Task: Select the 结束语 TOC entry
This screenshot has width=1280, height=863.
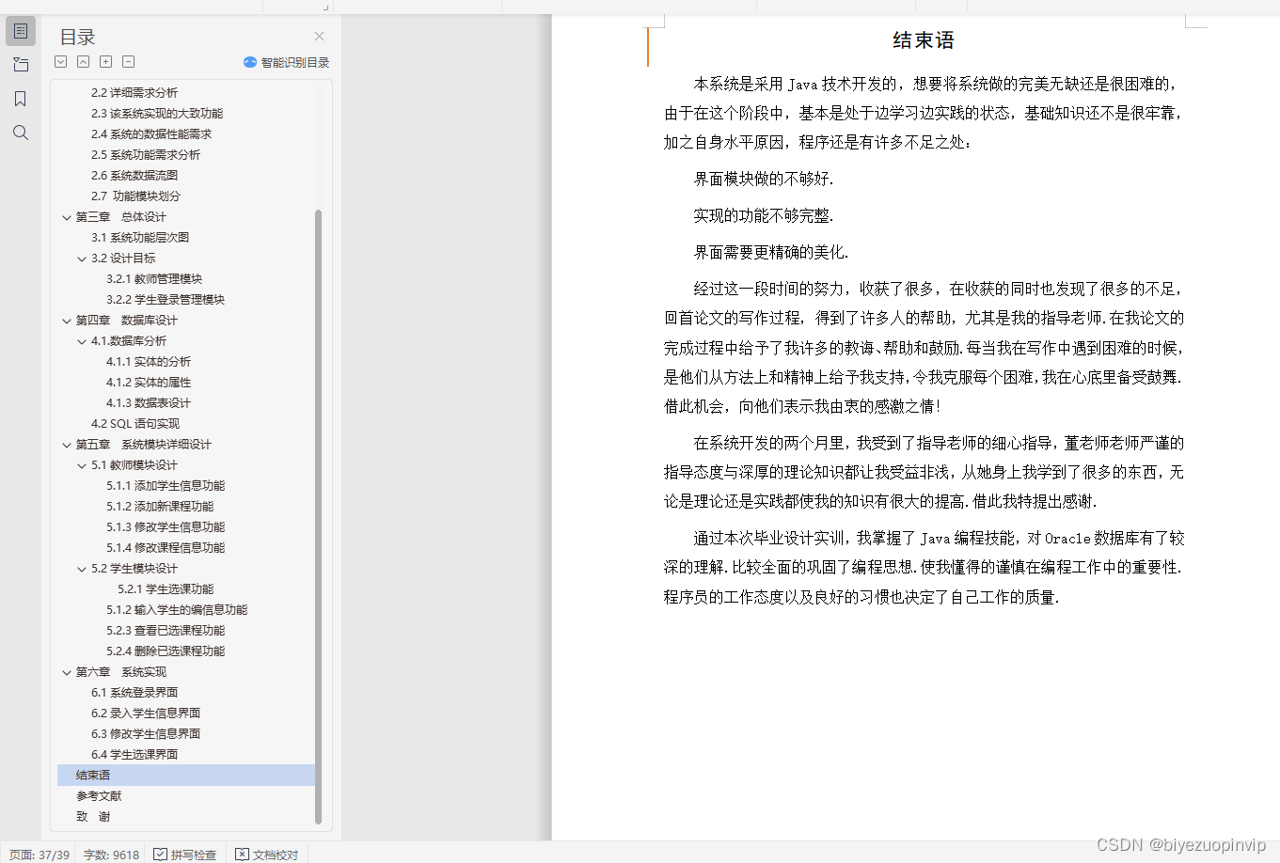Action: click(x=91, y=775)
